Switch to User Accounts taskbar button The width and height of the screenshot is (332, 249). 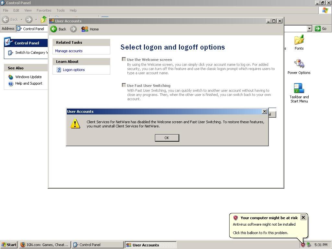(x=150, y=245)
